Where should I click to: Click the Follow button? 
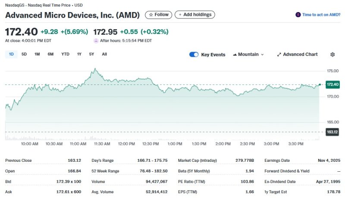(x=158, y=15)
